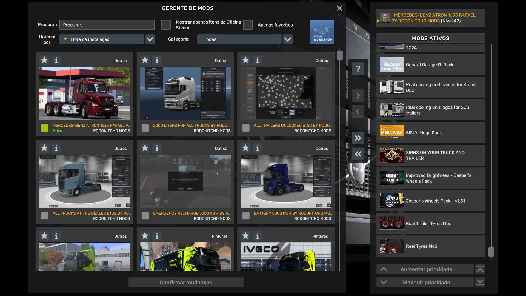Deactivate the green Mercedes-Benz Atron mod checkbox

tap(45, 128)
